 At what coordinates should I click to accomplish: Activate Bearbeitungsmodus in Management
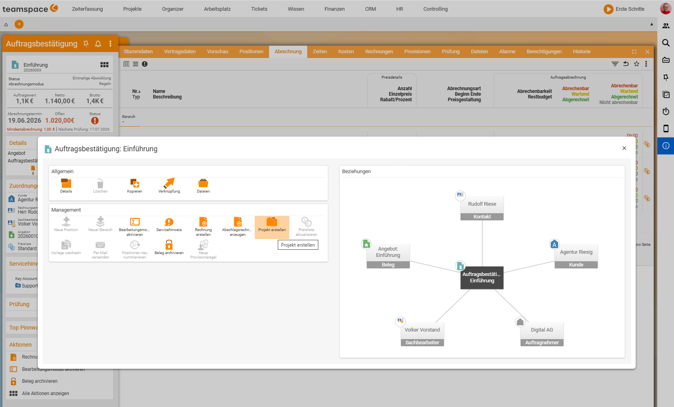point(134,227)
